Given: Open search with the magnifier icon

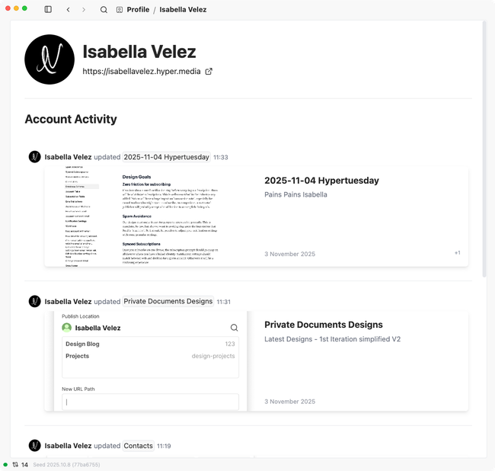Looking at the screenshot, I should pyautogui.click(x=104, y=10).
